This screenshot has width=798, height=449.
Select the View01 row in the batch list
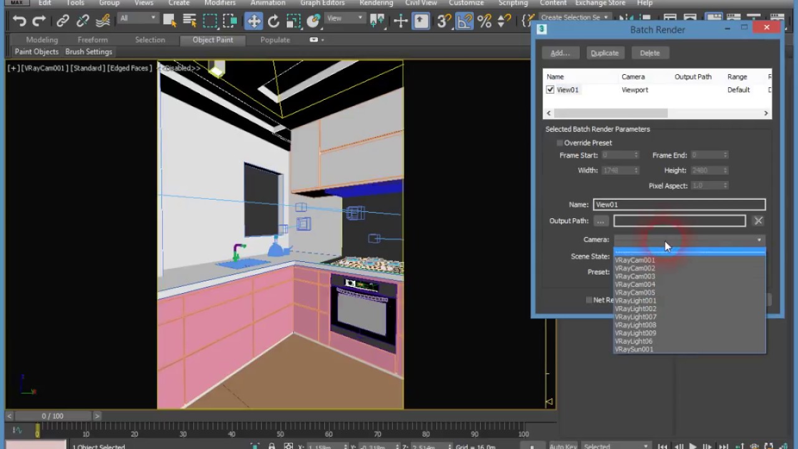click(x=657, y=90)
